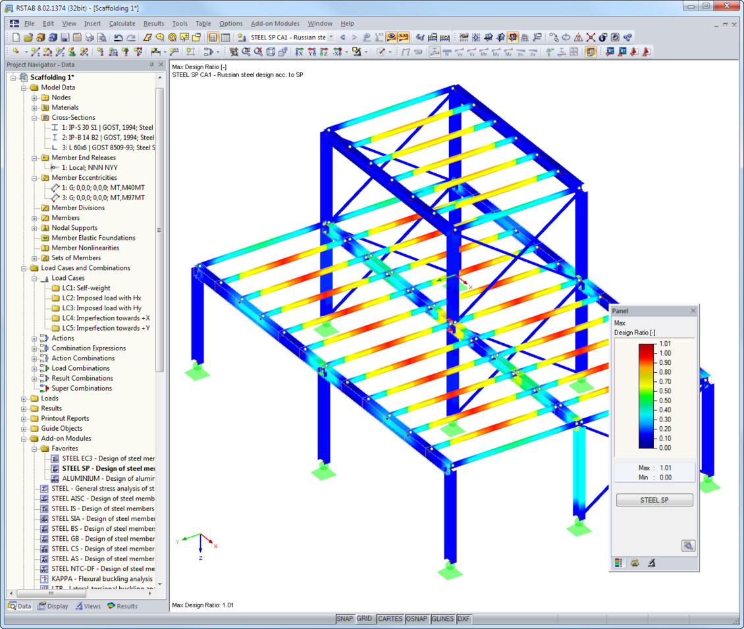Image resolution: width=744 pixels, height=629 pixels.
Task: Show torsional moment MT results icon
Action: [x=483, y=52]
